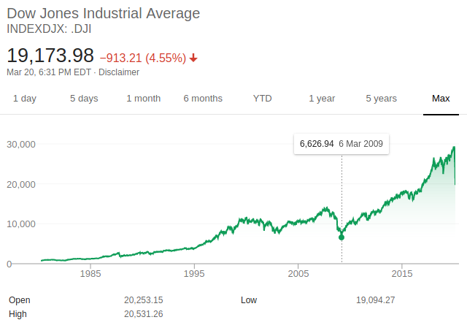
Task: Select the Max range tab
Action: (441, 99)
